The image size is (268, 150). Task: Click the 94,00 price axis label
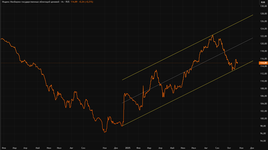point(263,141)
